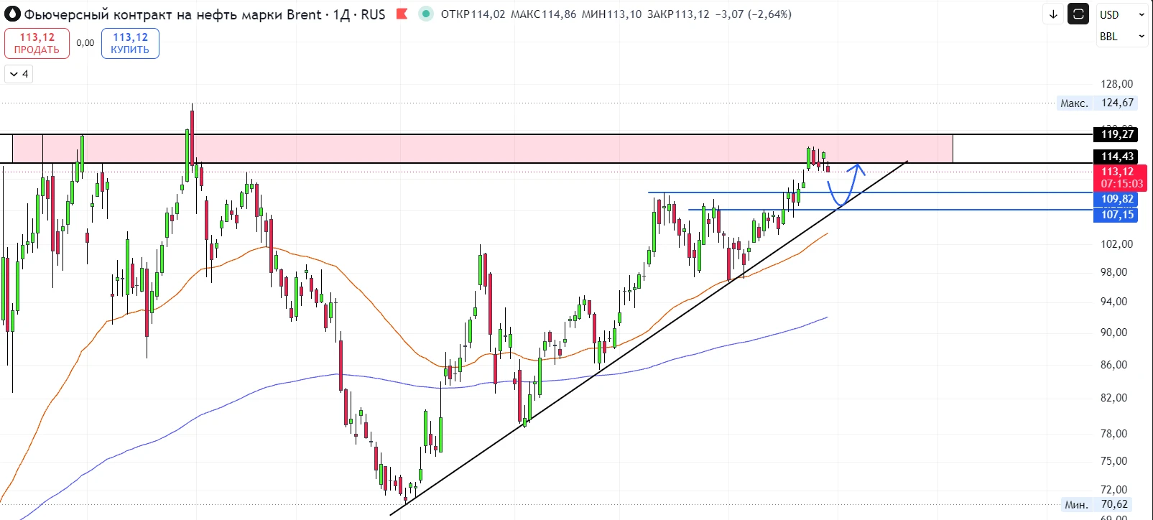Click the fullscreen chart icon button
Screen dimensions: 1153x520
pos(1078,14)
